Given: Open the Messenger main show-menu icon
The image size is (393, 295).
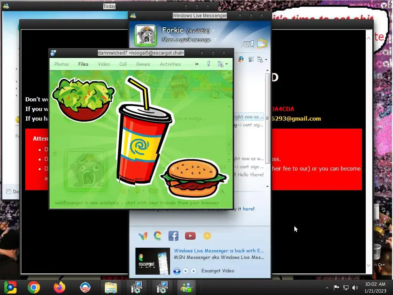Looking at the screenshot, I should pyautogui.click(x=260, y=60).
